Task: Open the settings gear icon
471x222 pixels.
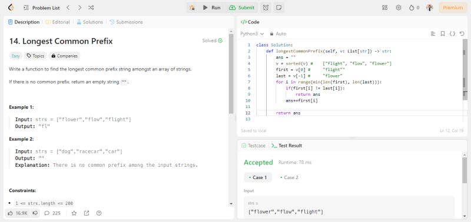Action: [399, 8]
